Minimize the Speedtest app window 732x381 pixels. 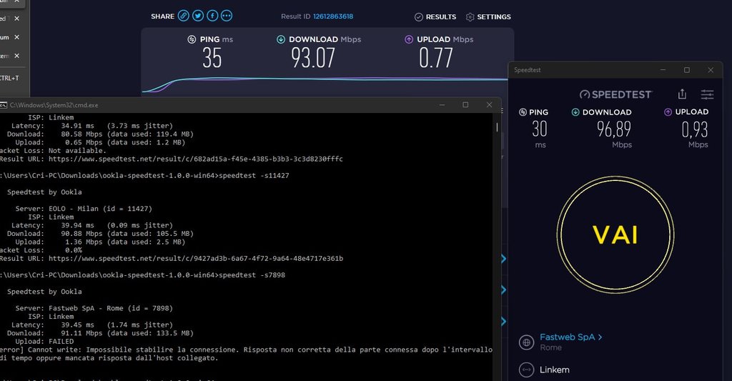click(663, 70)
